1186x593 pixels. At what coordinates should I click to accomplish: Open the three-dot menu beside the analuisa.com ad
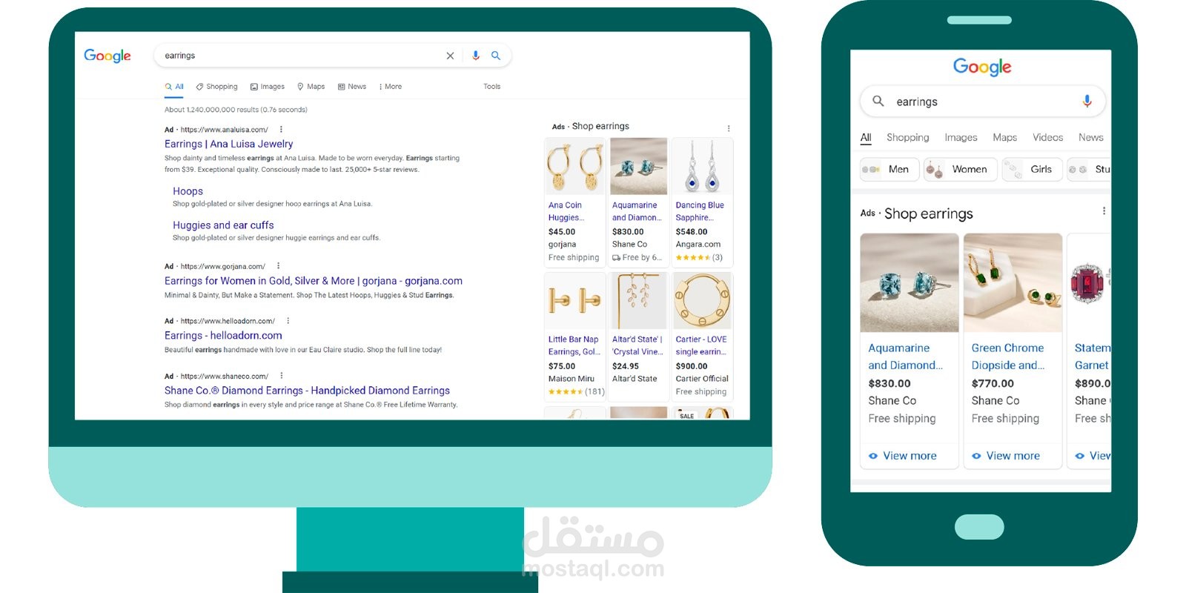(x=281, y=130)
